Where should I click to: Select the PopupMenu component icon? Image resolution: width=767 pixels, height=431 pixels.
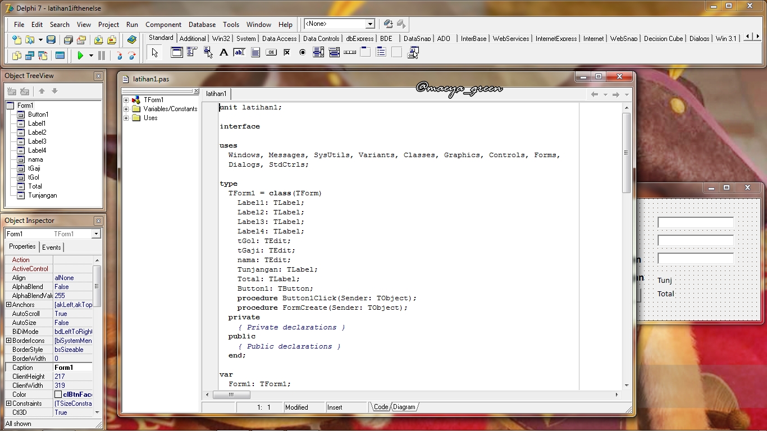[x=208, y=52]
